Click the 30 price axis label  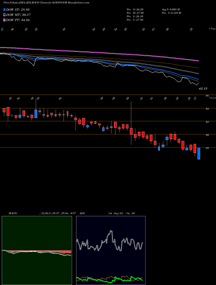point(207,135)
